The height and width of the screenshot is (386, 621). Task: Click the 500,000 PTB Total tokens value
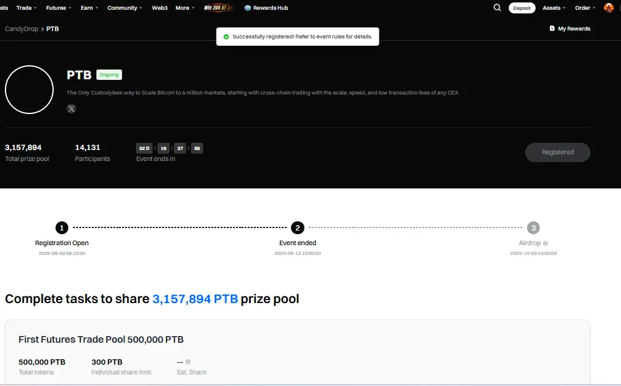(42, 362)
